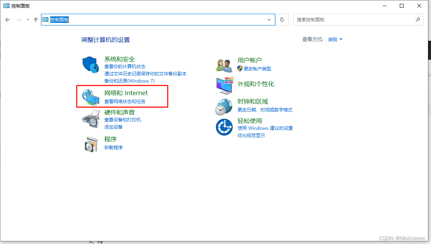This screenshot has width=431, height=244.
Task: Click the 外观和个性化 monitor icon
Action: pyautogui.click(x=225, y=85)
